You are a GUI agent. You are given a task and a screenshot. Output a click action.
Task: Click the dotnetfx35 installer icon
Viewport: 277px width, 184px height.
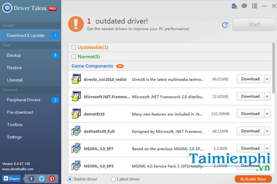tap(76, 114)
